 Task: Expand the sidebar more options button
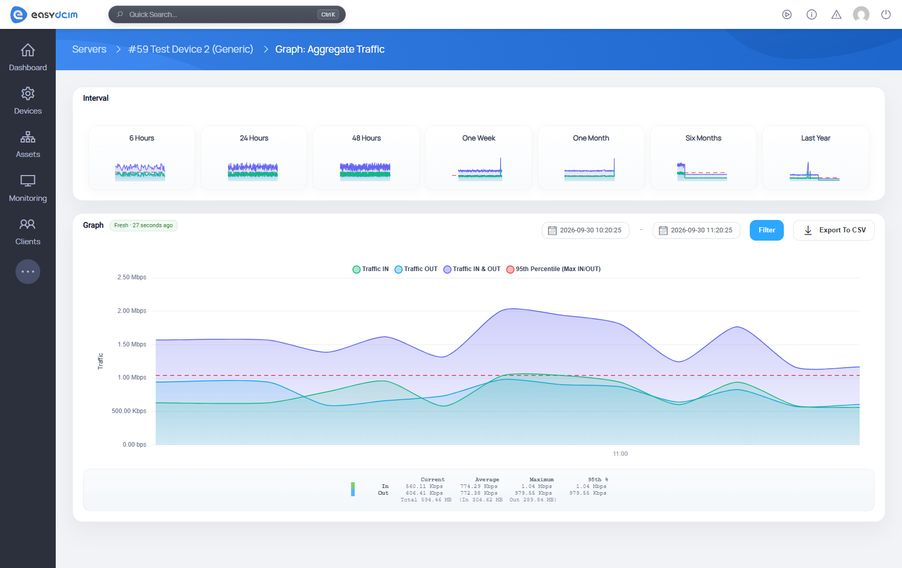pyautogui.click(x=28, y=272)
